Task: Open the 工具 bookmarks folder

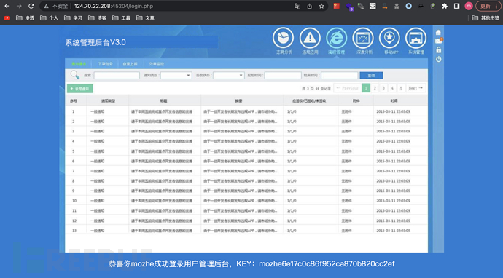Action: [x=121, y=18]
